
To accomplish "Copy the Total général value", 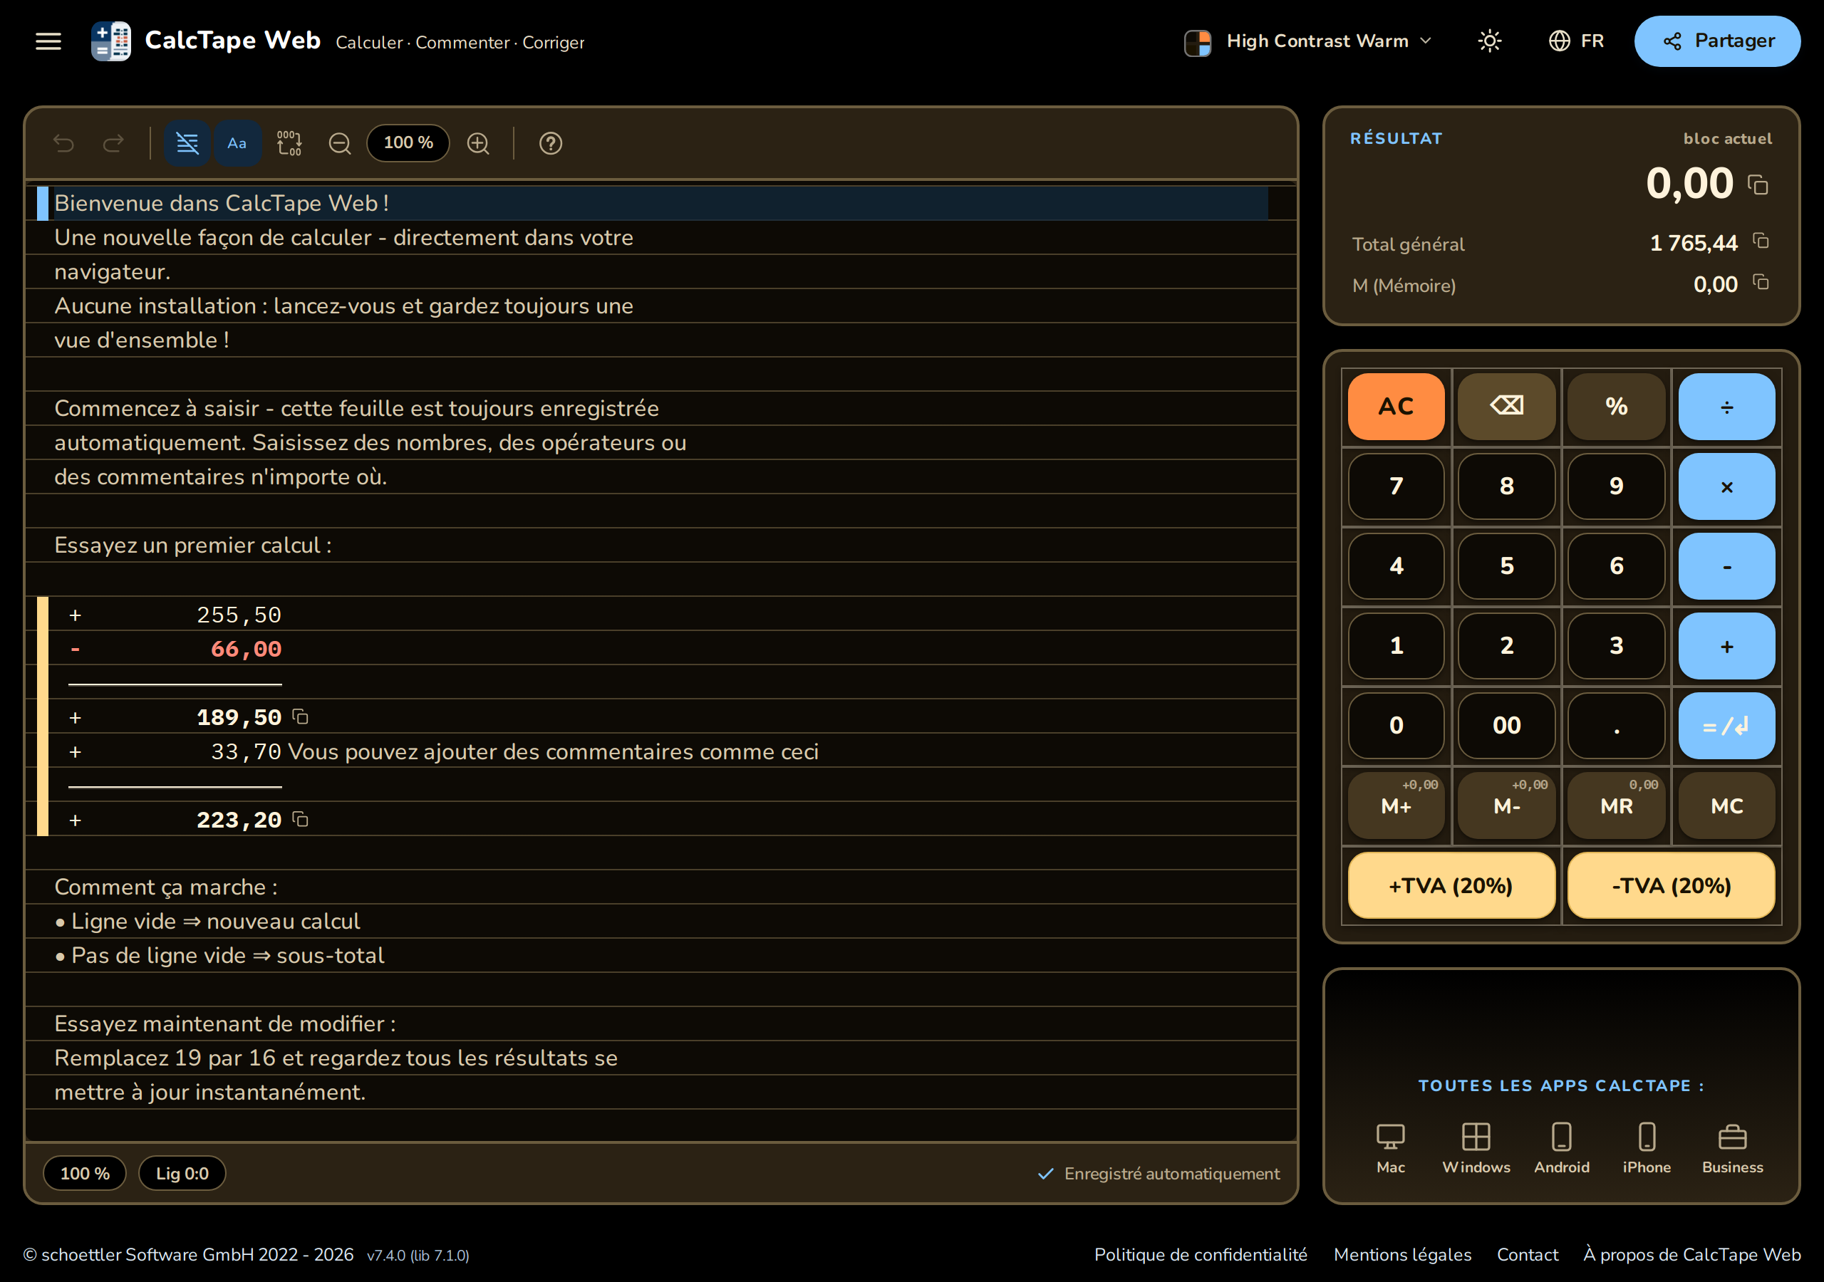I will 1761,241.
